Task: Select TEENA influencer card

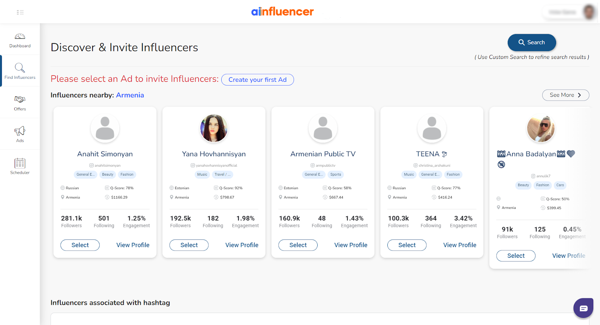Action: (407, 245)
